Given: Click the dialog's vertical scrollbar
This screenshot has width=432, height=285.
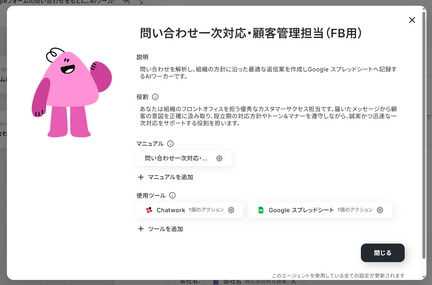Looking at the screenshot, I should coord(424,135).
